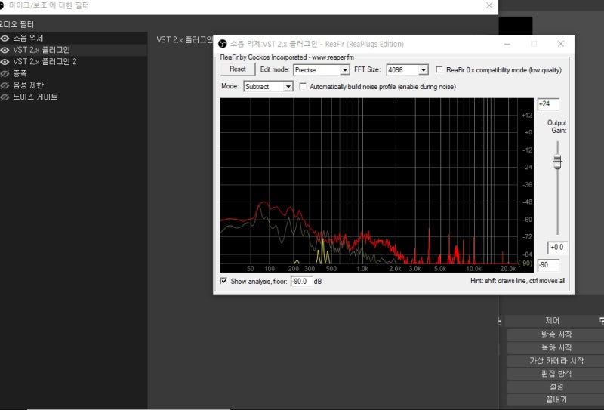Screen dimensions: 604x410
Task: Close the ReaFir plugin window
Action: click(561, 44)
